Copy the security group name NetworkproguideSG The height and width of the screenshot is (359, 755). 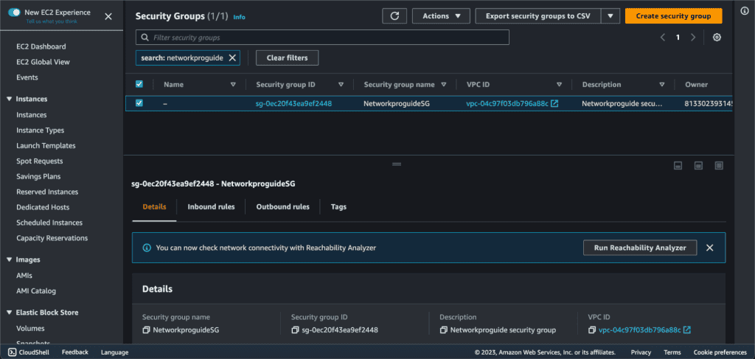[146, 330]
